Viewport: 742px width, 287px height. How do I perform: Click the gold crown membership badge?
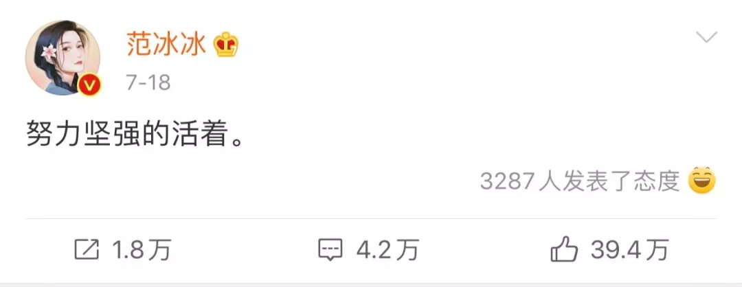pos(226,45)
